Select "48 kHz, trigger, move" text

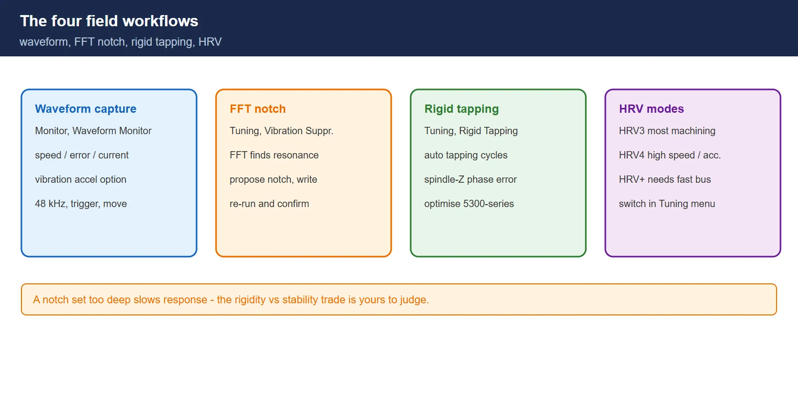81,204
